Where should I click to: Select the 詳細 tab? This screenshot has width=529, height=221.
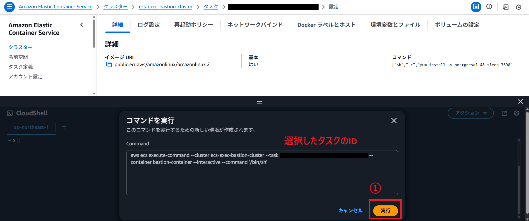point(118,25)
